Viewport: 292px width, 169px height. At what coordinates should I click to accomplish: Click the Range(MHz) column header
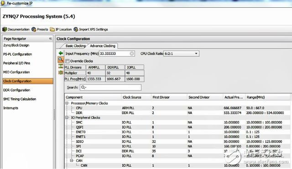[268, 97]
